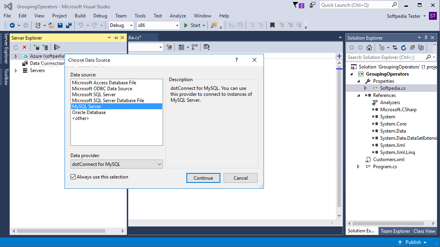Select Microsoft ODBC Data Source
This screenshot has height=247, width=440.
(116, 89)
